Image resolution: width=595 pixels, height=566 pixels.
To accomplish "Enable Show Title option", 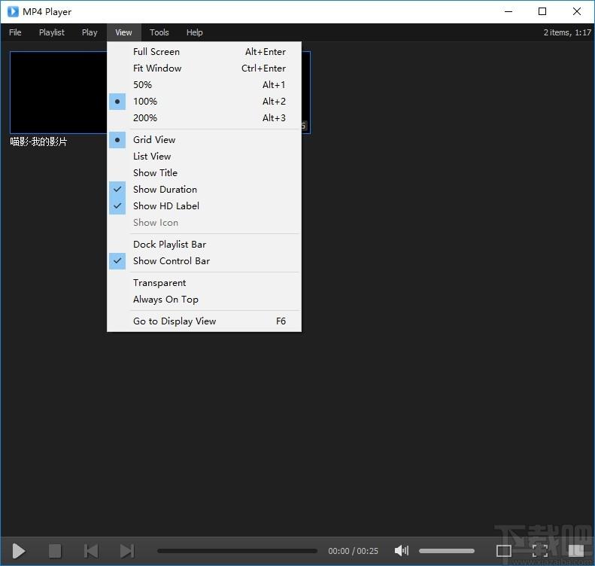I will (x=204, y=172).
